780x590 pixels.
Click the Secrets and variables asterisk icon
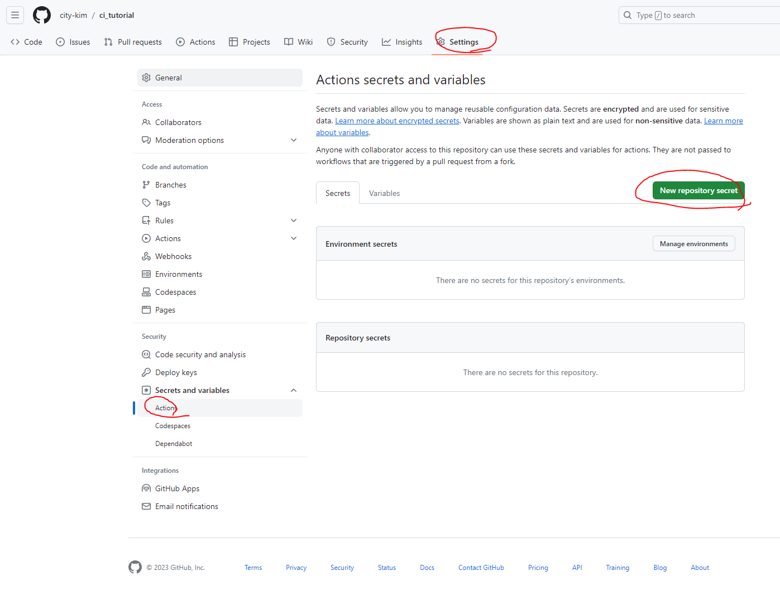coord(146,390)
